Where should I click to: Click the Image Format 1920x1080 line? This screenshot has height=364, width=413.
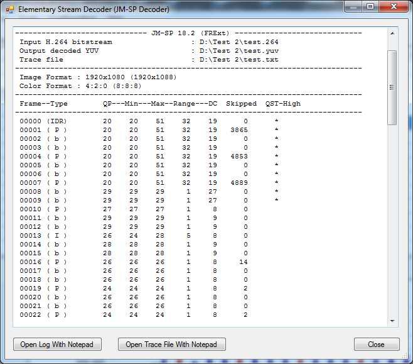[x=96, y=77]
